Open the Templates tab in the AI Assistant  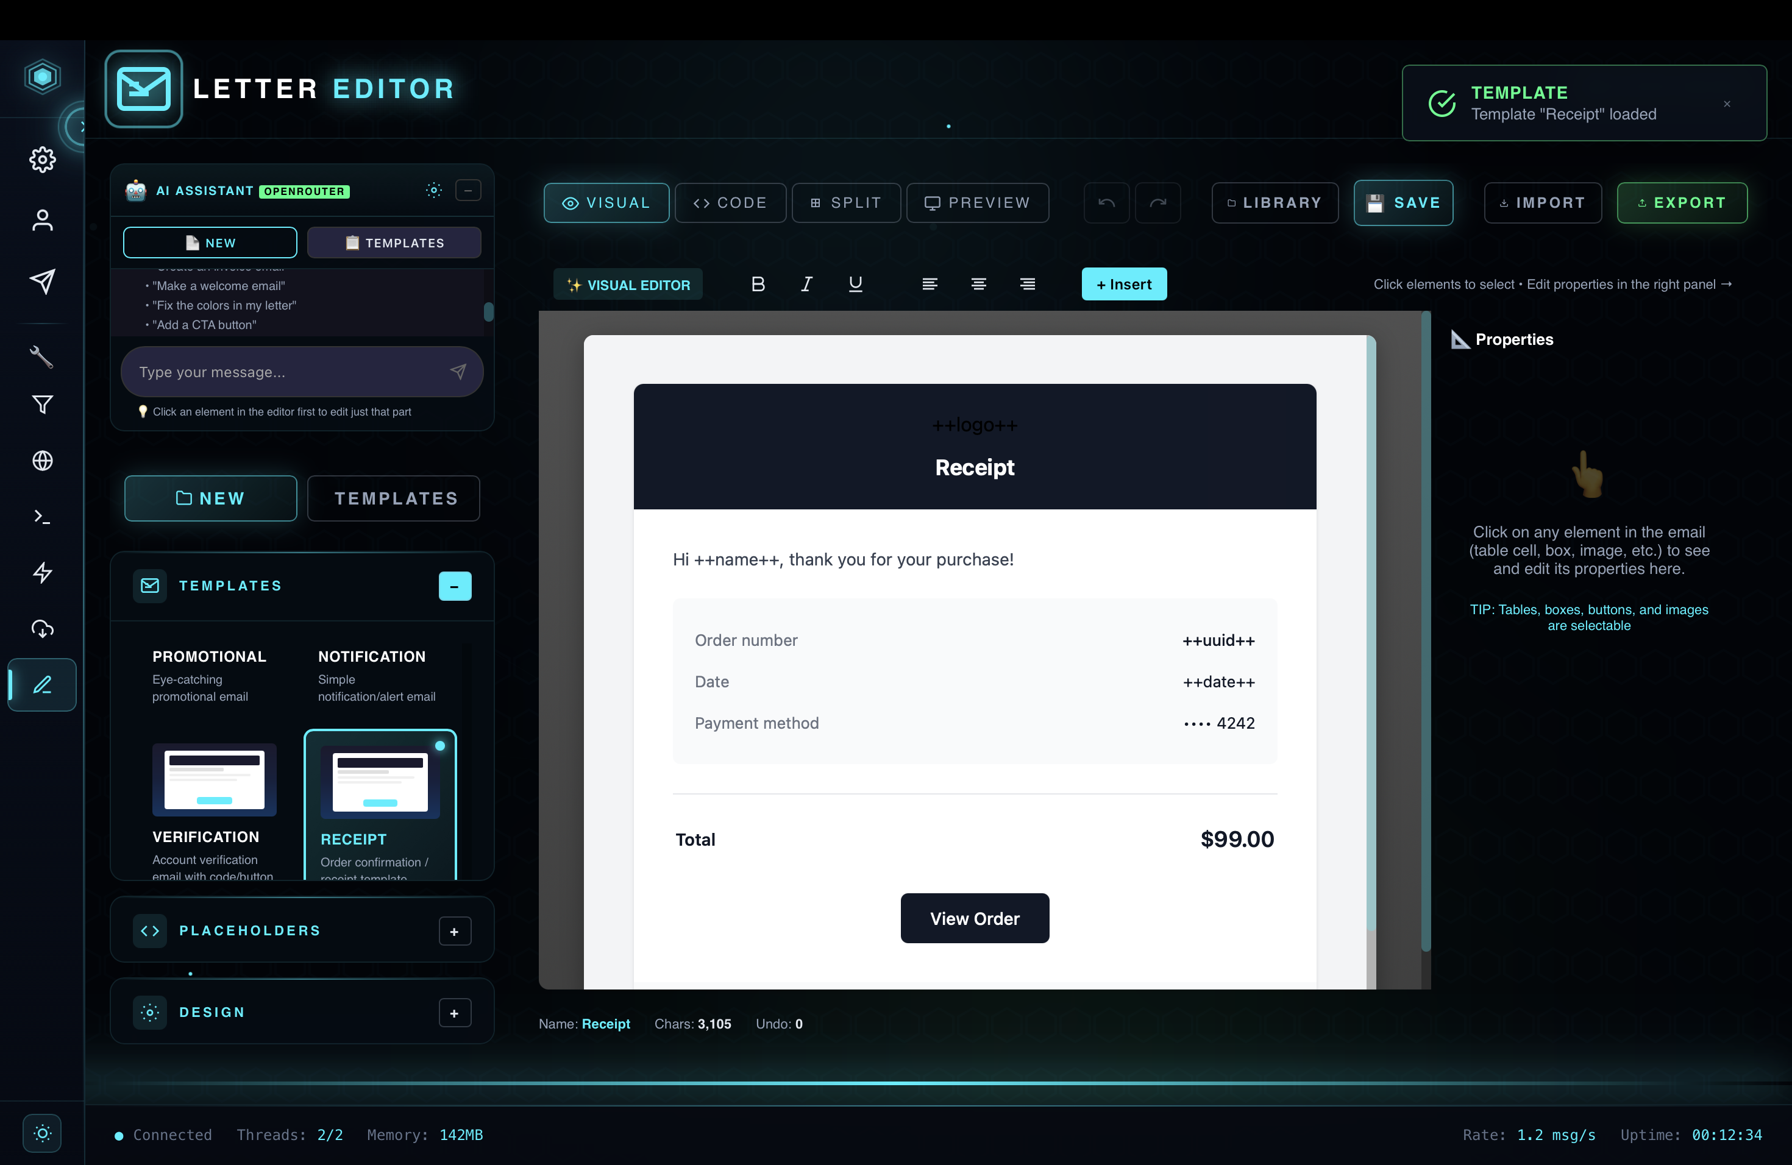click(x=394, y=243)
